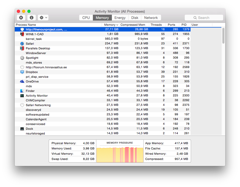Sort by the Memory column header
The image size is (240, 187).
110,25
